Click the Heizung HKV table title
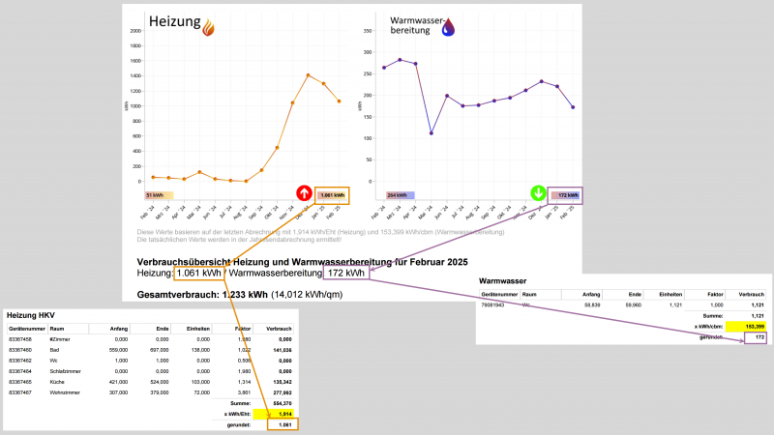Image resolution: width=774 pixels, height=435 pixels. tap(31, 315)
